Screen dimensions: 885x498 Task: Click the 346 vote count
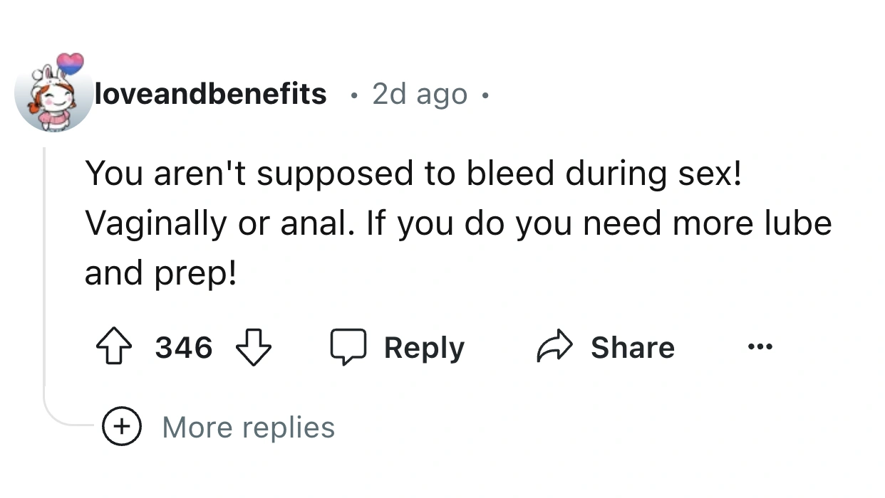183,347
